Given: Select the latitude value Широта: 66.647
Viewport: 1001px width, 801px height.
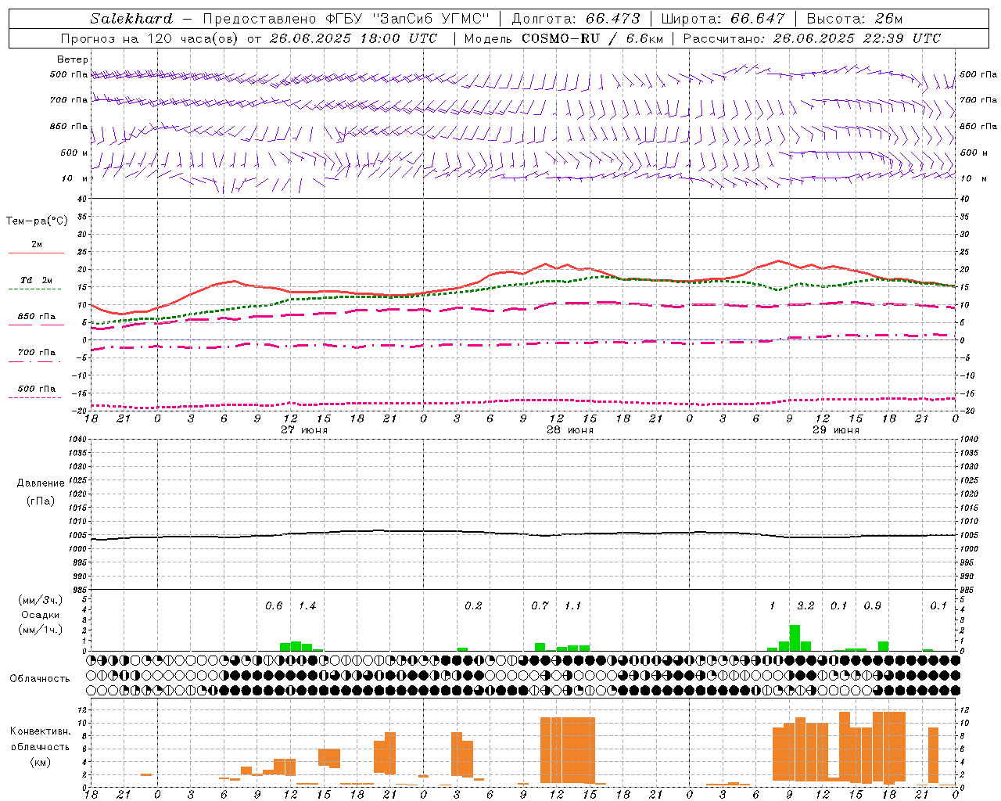Looking at the screenshot, I should coord(723,19).
